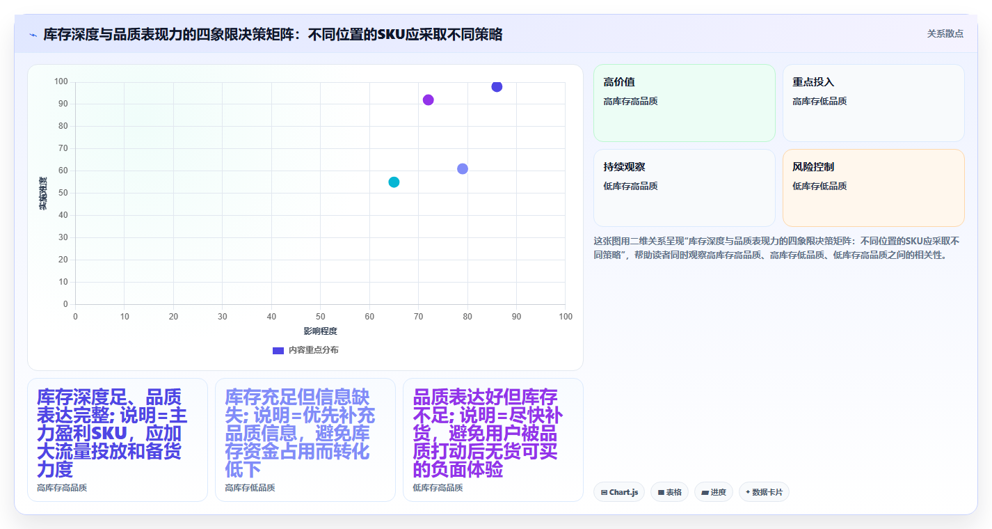Viewport: 992px width, 529px height.
Task: Open the 重点投入 quadrant card
Action: tap(873, 103)
